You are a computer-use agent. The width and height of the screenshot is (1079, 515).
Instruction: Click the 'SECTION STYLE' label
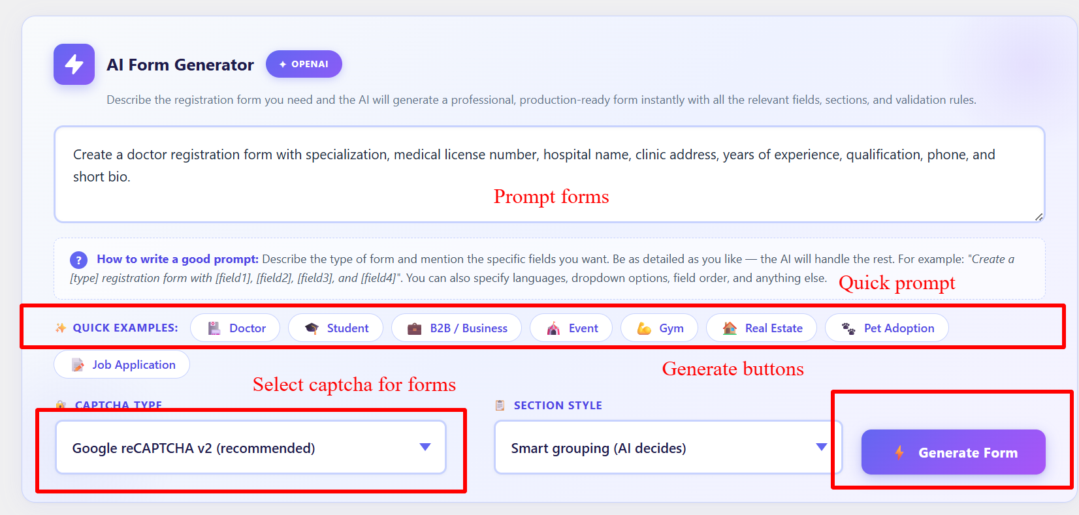click(558, 405)
